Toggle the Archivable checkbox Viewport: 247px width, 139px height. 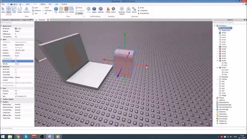[x=16, y=72]
